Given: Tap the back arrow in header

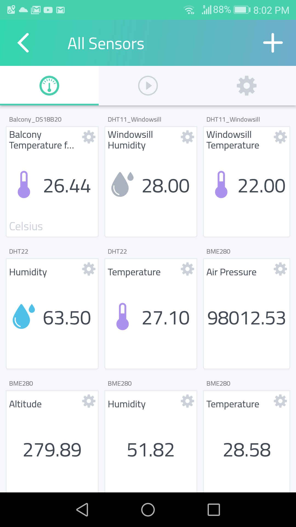Looking at the screenshot, I should click(x=23, y=43).
